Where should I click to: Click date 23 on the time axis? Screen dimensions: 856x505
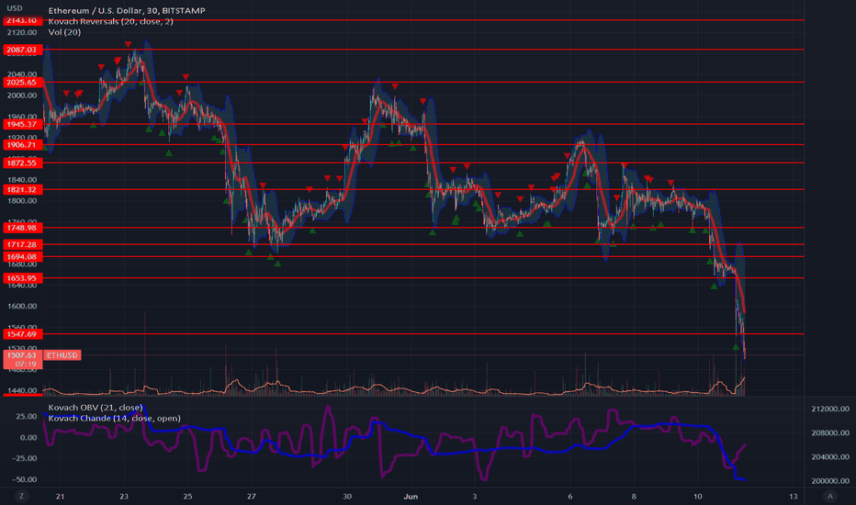pyautogui.click(x=124, y=496)
